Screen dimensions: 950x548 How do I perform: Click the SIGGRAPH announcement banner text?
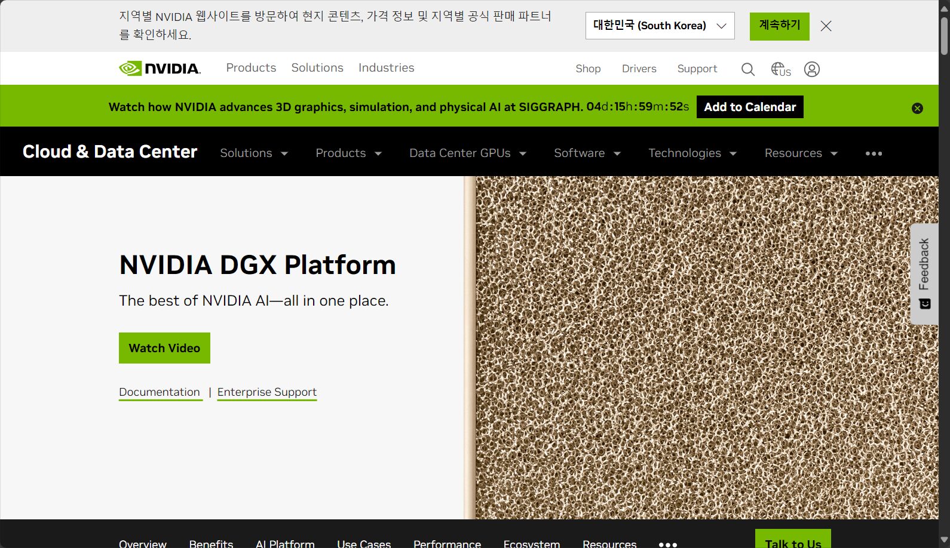pos(345,107)
